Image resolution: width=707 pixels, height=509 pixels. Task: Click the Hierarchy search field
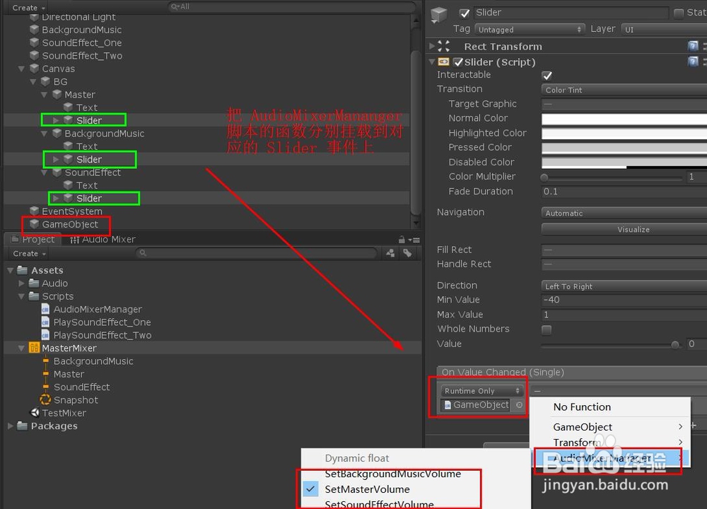coord(291,7)
